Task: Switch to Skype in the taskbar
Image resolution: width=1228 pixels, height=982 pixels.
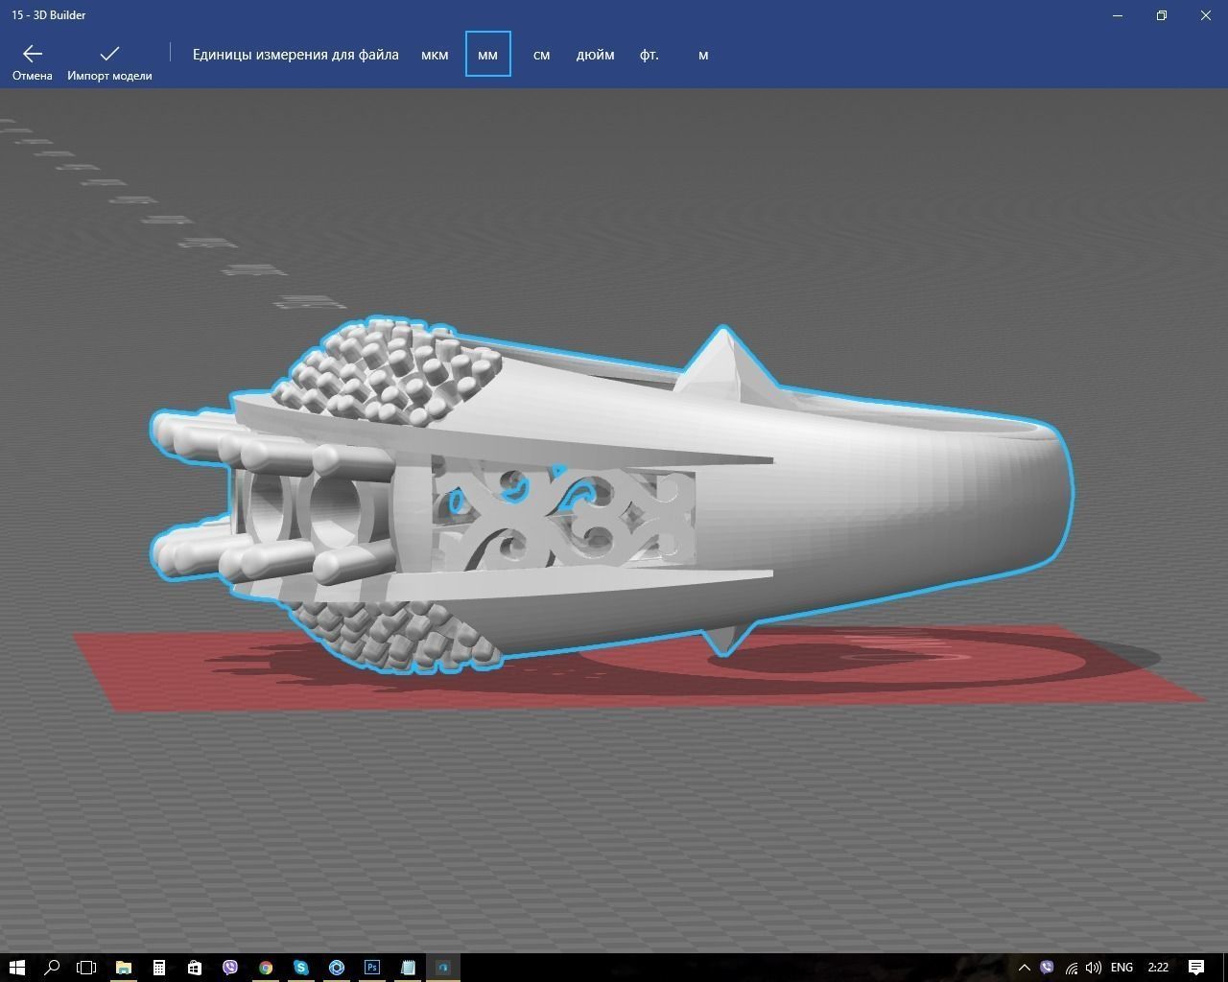Action: pyautogui.click(x=301, y=968)
